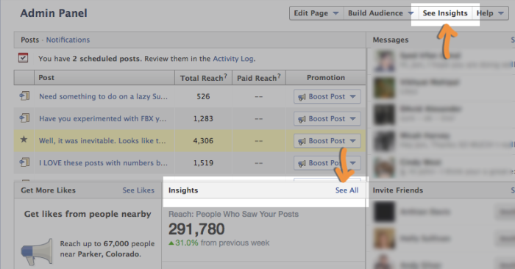The width and height of the screenshot is (515, 269).
Task: Click post icon beside 'I LOVE these posts' row
Action: (24, 162)
